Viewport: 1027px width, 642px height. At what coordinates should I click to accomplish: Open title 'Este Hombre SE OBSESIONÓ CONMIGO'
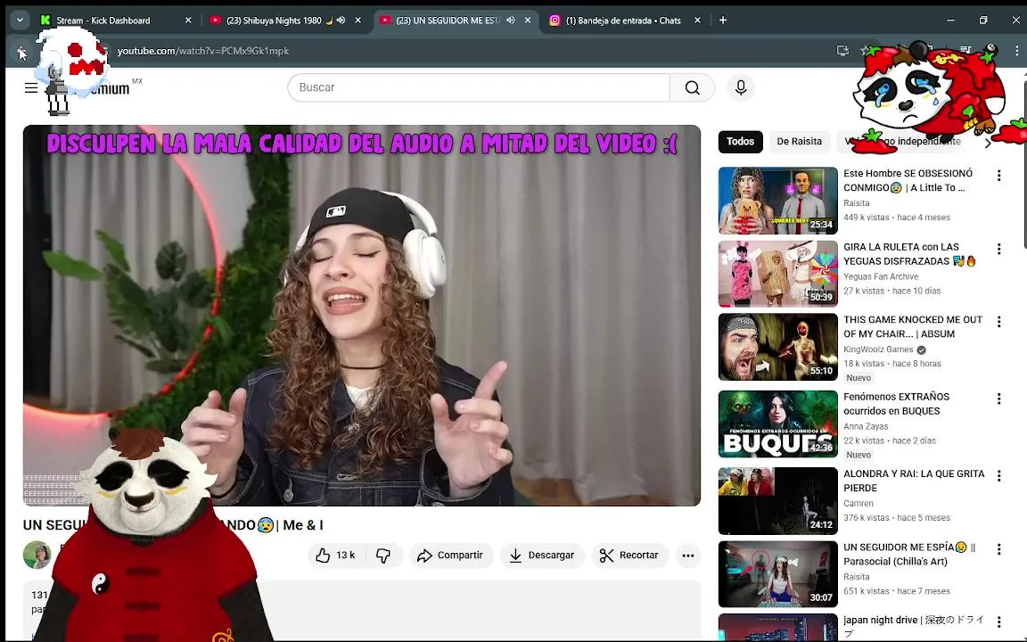[x=908, y=180]
